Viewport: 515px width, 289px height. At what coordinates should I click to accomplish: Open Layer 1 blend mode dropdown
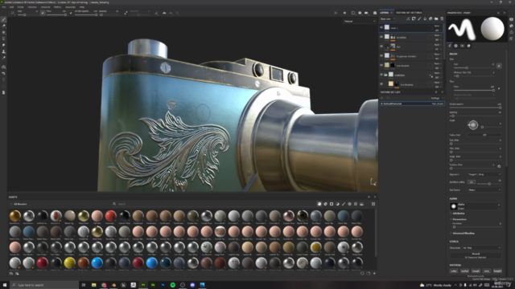[x=438, y=26]
